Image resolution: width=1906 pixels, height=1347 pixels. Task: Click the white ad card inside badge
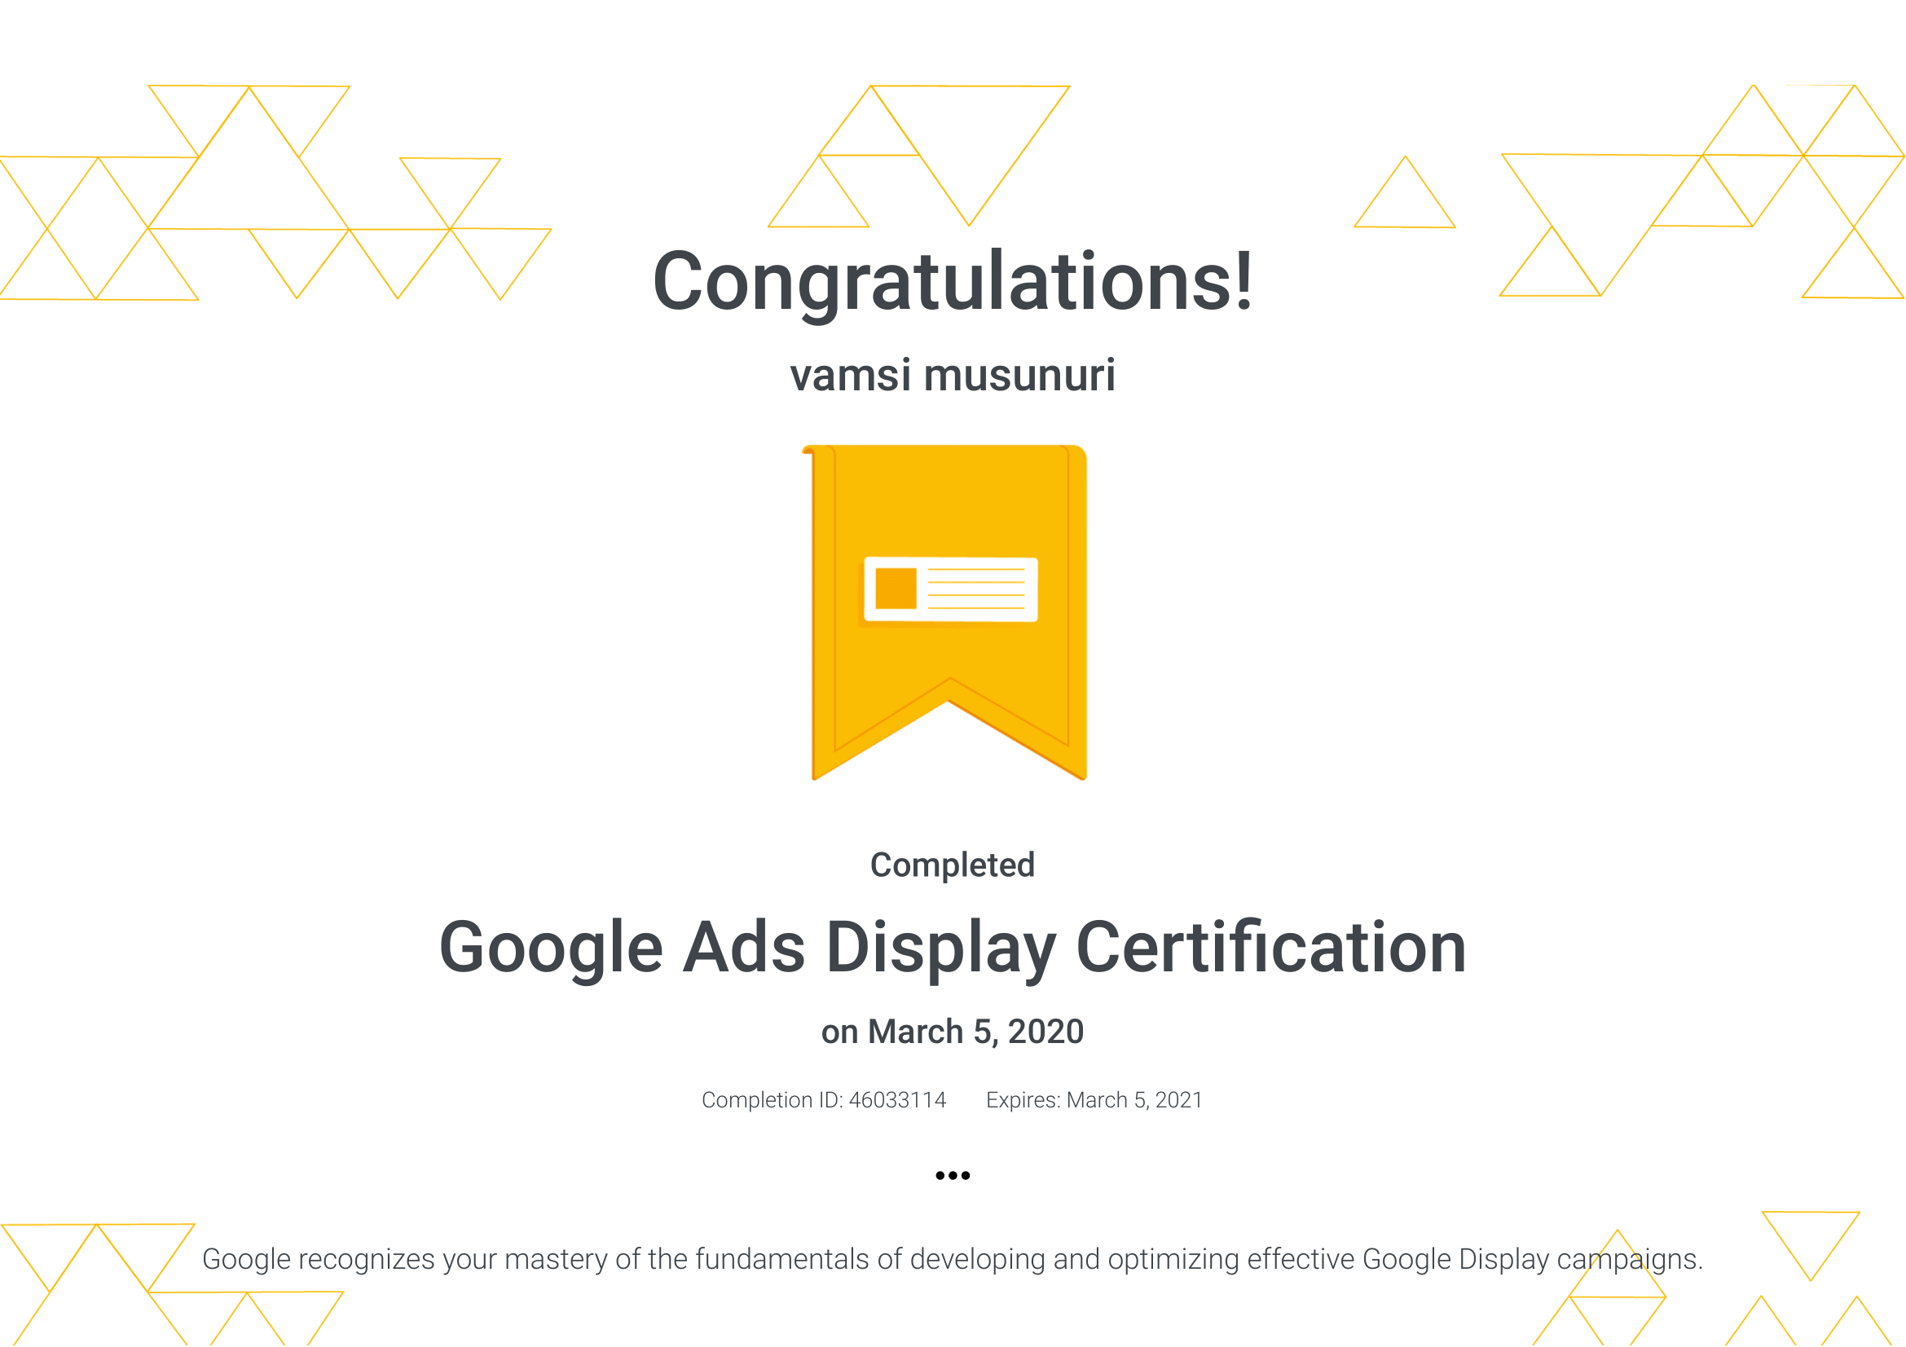point(950,589)
